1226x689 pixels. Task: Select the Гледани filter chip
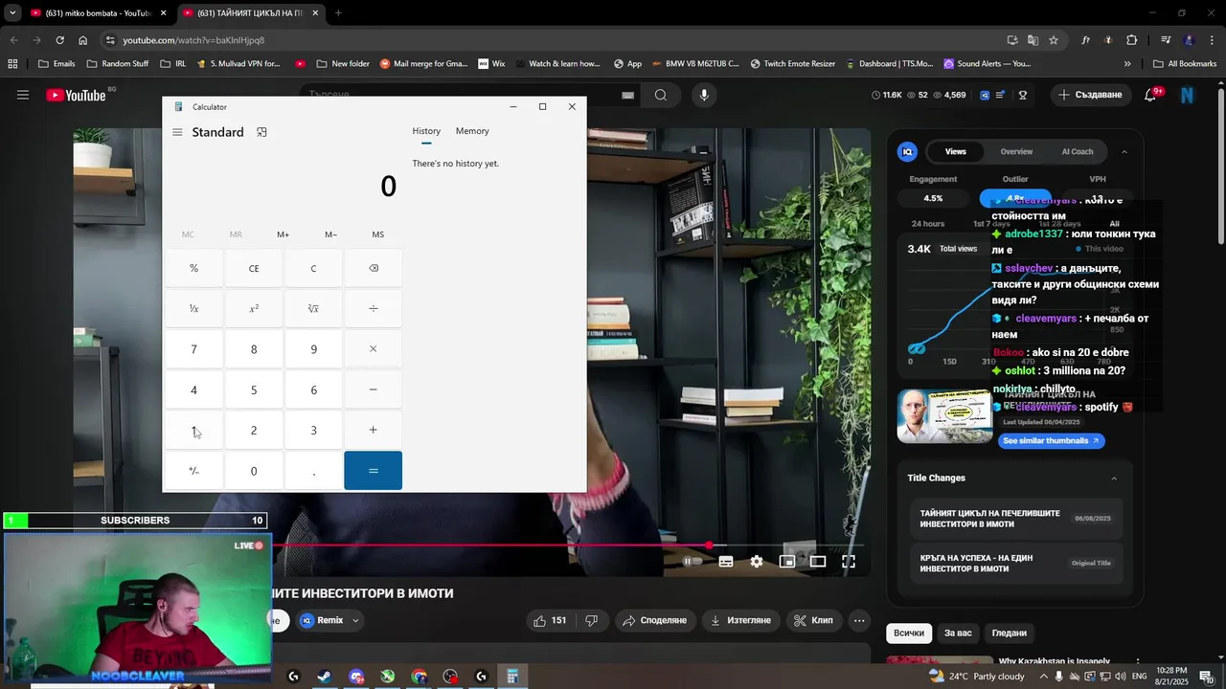(1010, 633)
